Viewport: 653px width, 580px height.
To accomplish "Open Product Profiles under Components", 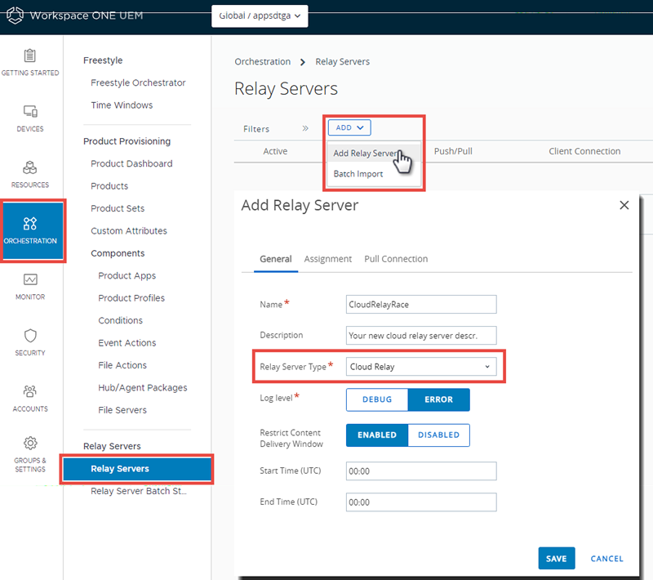I will click(x=131, y=298).
